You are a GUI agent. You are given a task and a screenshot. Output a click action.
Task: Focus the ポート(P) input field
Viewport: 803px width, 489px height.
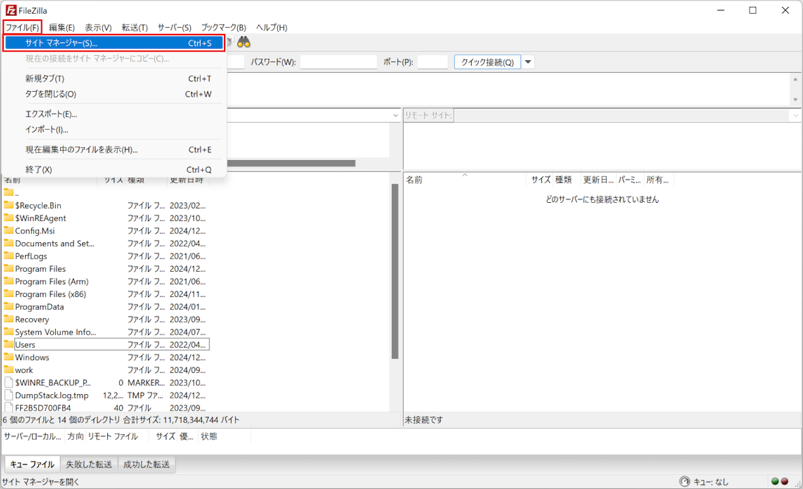pyautogui.click(x=432, y=62)
